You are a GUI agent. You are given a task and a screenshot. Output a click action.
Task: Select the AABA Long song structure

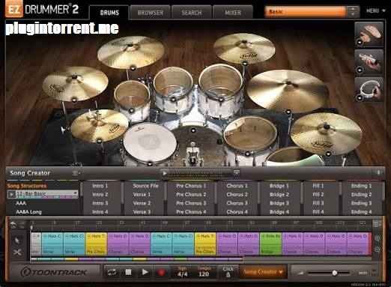[28, 212]
